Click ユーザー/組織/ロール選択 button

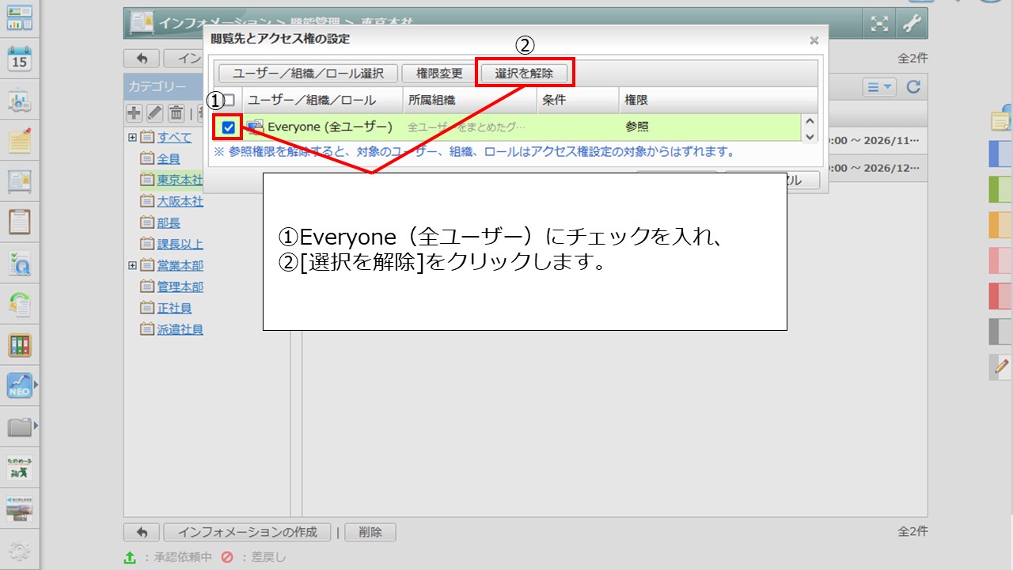(308, 73)
